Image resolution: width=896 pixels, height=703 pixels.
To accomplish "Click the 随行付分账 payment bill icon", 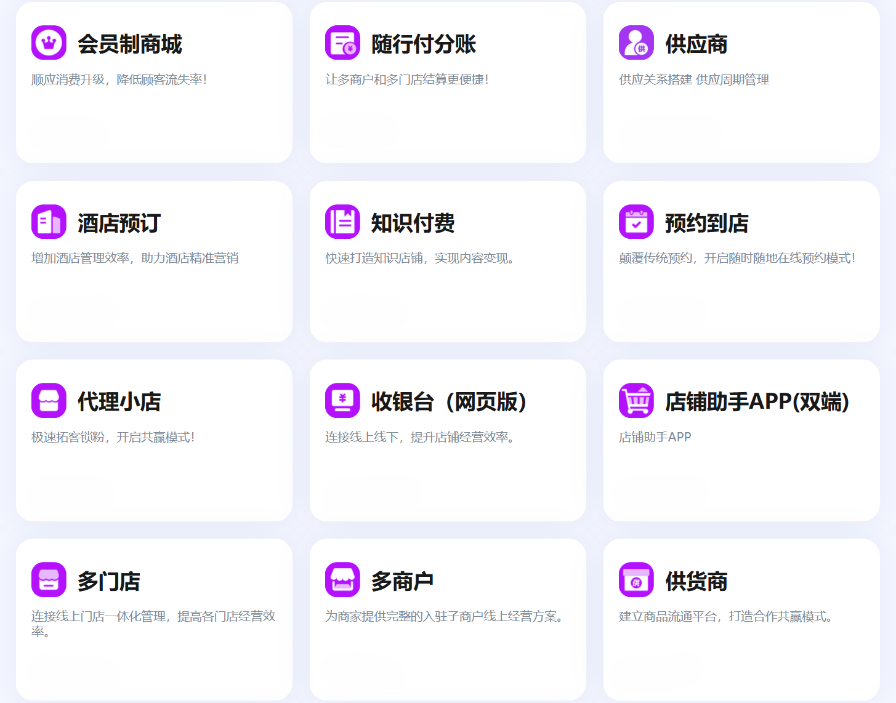I will tap(342, 43).
